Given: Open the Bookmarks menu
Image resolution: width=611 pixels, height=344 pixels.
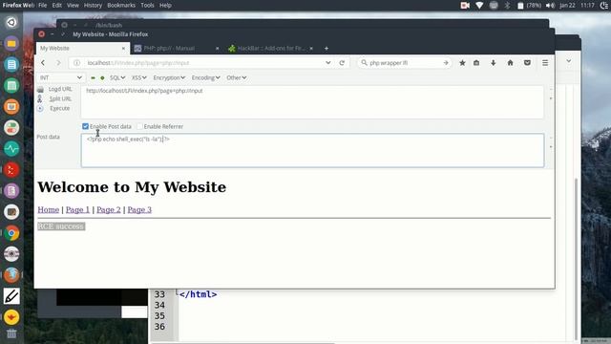Looking at the screenshot, I should point(121,6).
